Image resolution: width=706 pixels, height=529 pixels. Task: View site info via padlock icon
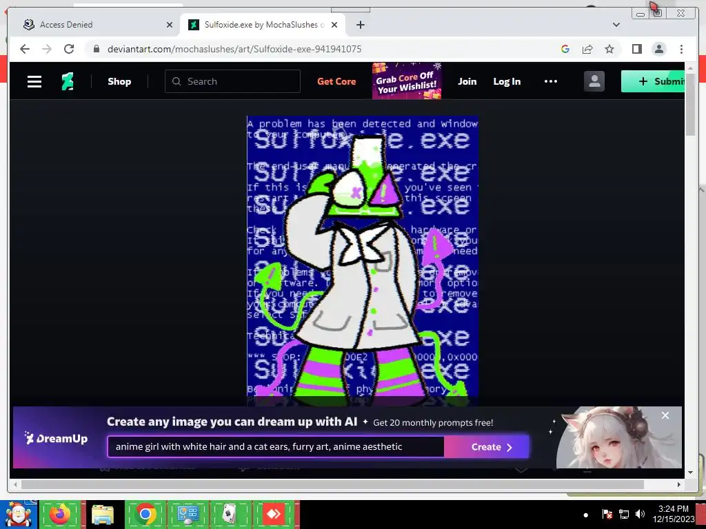[96, 49]
